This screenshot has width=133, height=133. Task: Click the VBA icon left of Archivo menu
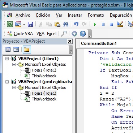(9, 15)
